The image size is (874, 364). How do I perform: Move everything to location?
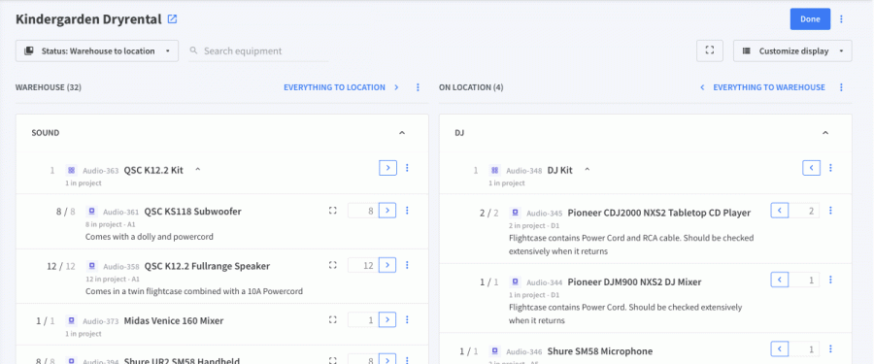point(341,87)
